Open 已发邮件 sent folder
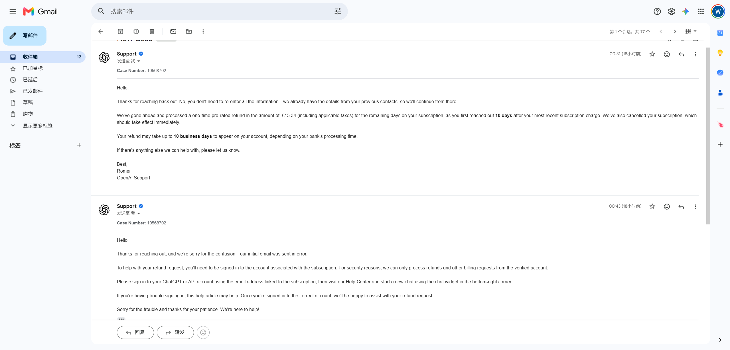Viewport: 730px width, 350px height. [43, 91]
